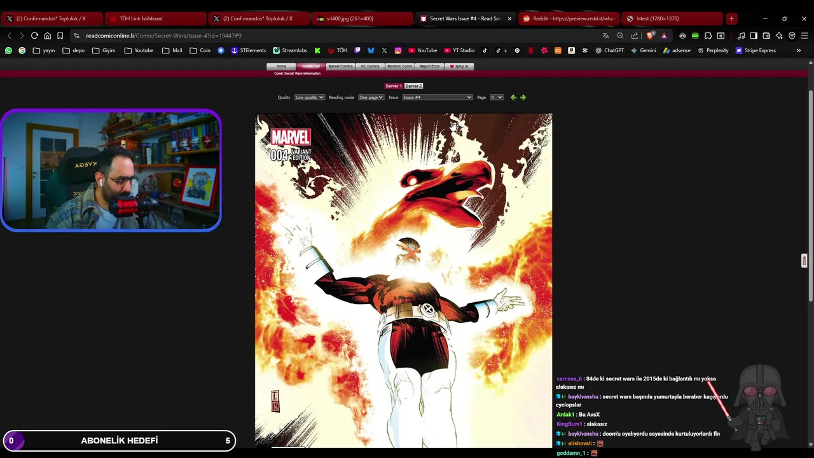The image size is (814, 458).
Task: Click the Home site navigation button
Action: point(281,66)
